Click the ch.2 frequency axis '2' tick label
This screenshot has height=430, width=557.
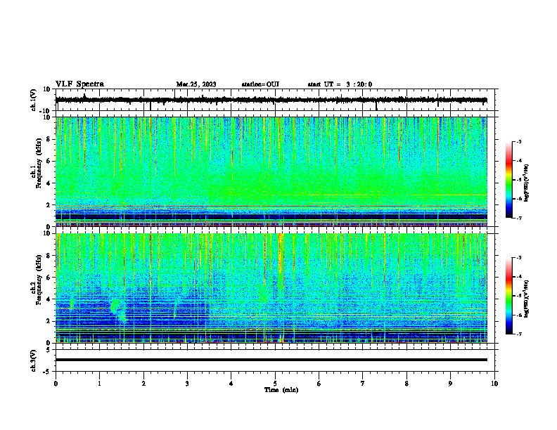pyautogui.click(x=49, y=321)
